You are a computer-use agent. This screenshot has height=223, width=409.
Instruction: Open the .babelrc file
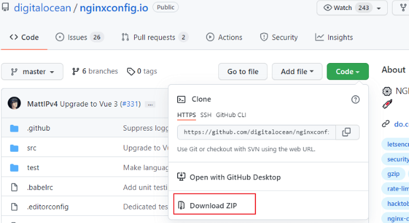pos(40,187)
